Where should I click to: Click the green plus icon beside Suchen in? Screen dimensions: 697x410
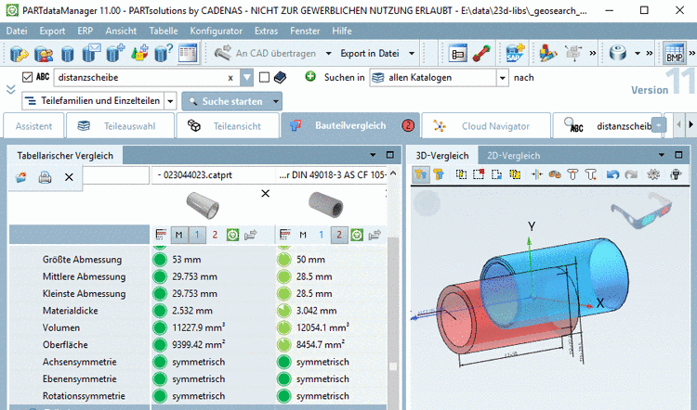[x=309, y=77]
